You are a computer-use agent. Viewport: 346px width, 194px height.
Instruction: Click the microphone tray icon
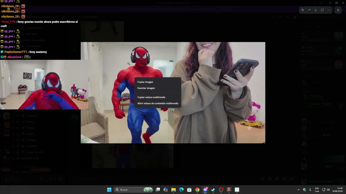coord(310,190)
